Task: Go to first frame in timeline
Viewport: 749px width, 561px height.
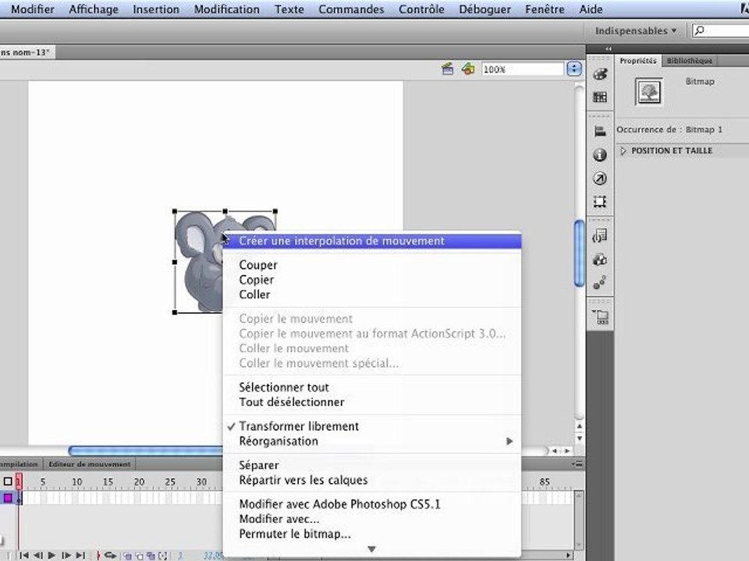Action: pyautogui.click(x=24, y=556)
